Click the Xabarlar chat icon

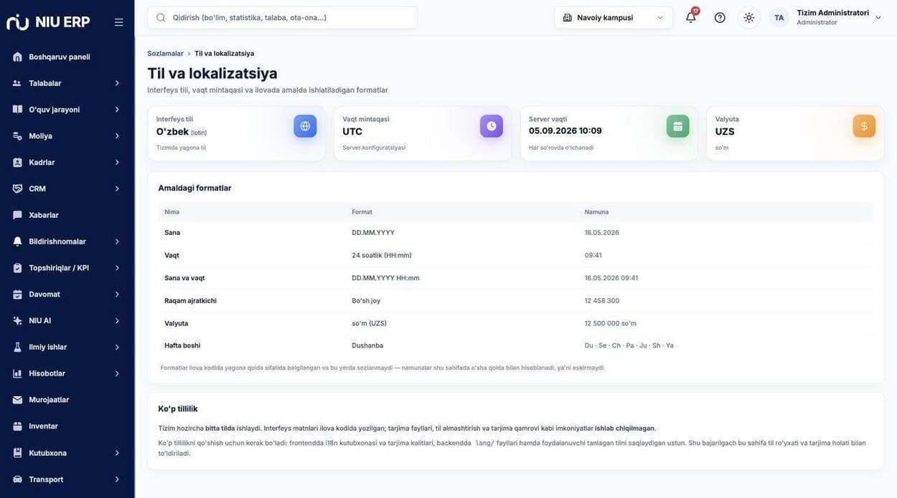(17, 215)
